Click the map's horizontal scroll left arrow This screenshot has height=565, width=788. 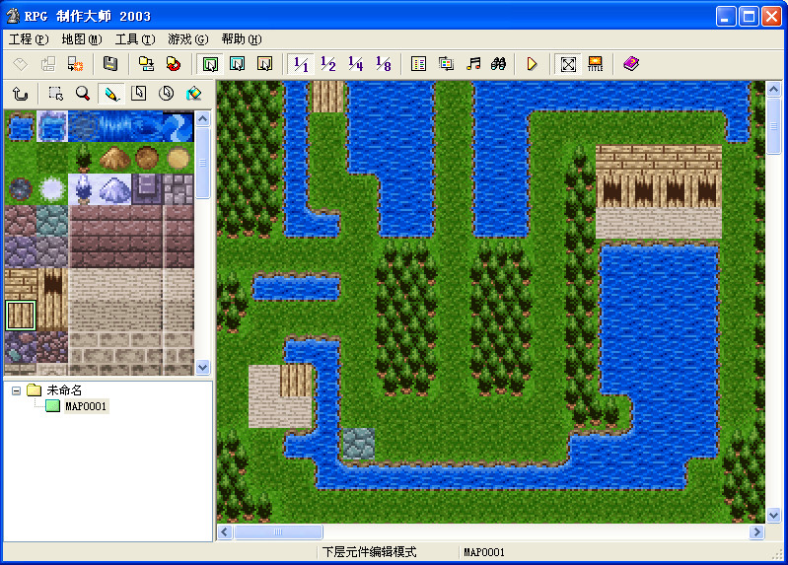pyautogui.click(x=225, y=531)
